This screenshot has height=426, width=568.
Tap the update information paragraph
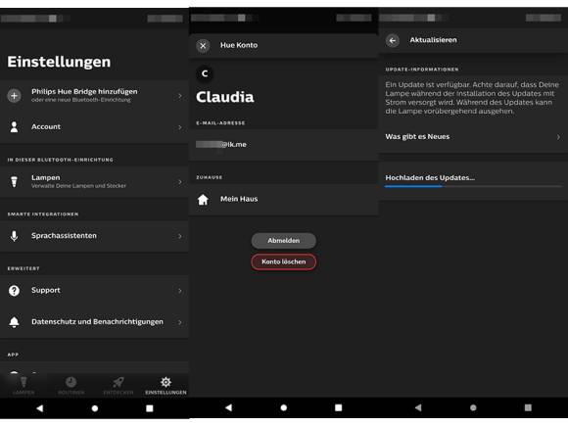472,98
